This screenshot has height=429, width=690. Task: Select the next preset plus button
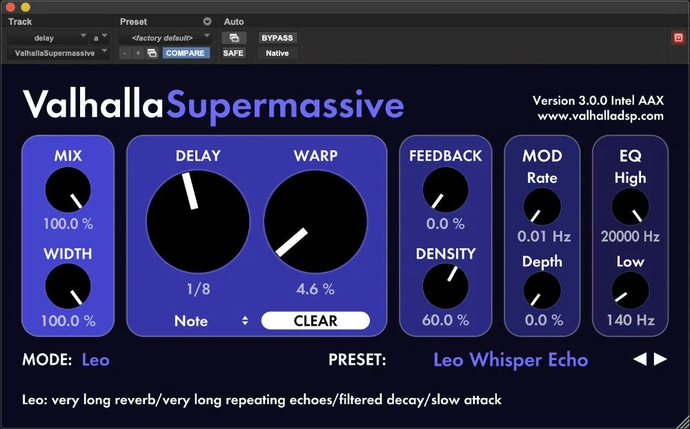coord(138,53)
